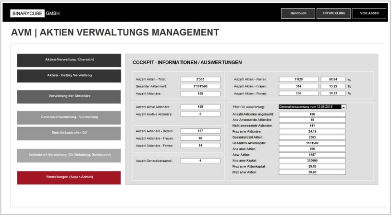This screenshot has width=392, height=217.
Task: Open the Handbuch button
Action: 298,13
